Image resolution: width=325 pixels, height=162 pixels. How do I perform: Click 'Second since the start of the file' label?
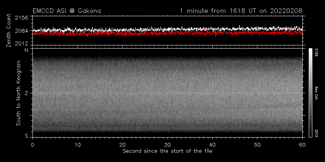click(x=167, y=151)
